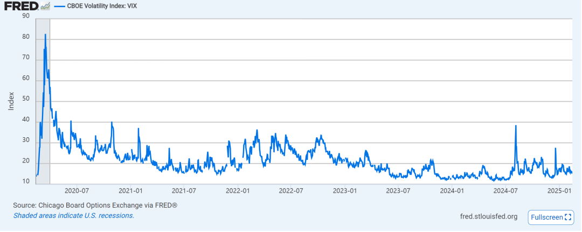Click the 2023-07 x-axis label

pyautogui.click(x=398, y=191)
